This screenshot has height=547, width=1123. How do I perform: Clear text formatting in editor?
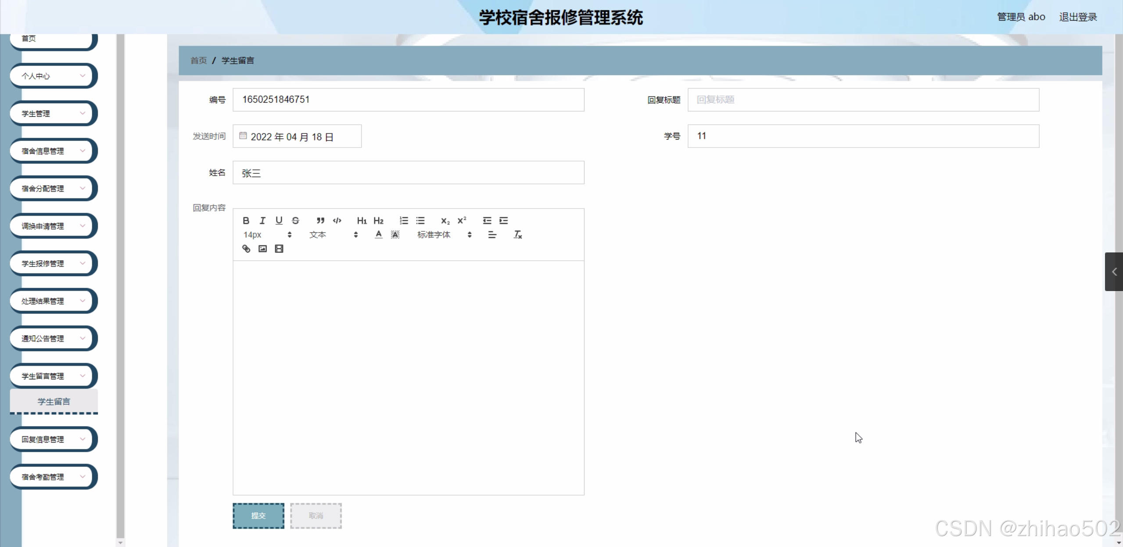[x=518, y=235]
